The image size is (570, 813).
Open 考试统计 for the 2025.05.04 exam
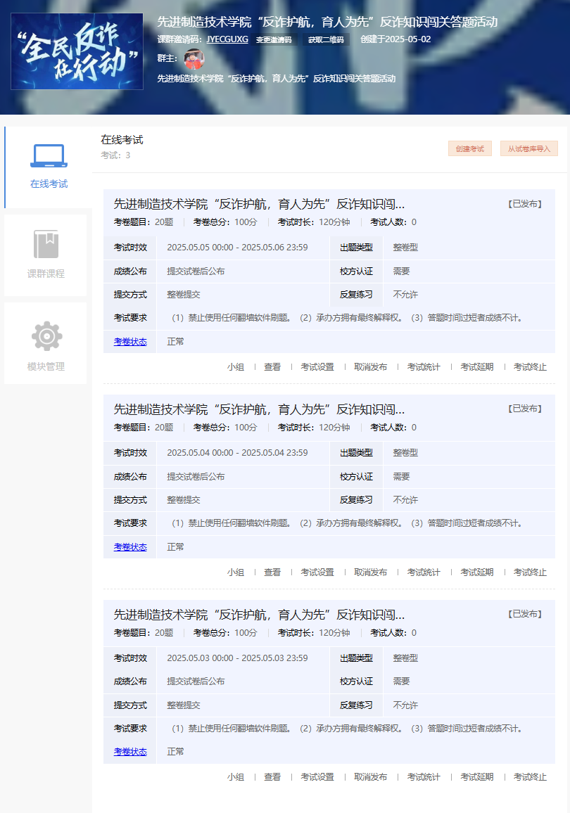coord(424,572)
